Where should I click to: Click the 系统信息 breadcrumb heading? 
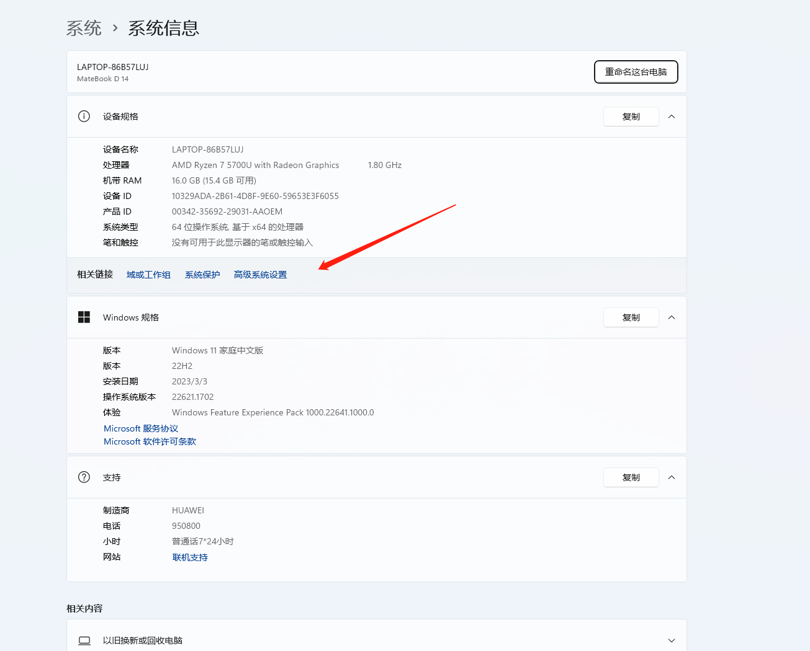[164, 29]
